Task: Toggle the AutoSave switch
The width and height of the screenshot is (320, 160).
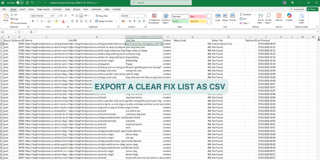Action: point(20,3)
